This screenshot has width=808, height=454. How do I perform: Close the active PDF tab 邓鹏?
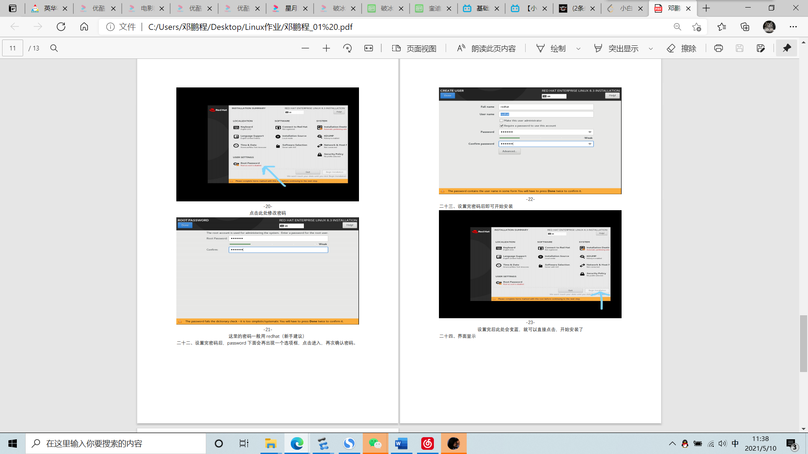pos(688,8)
